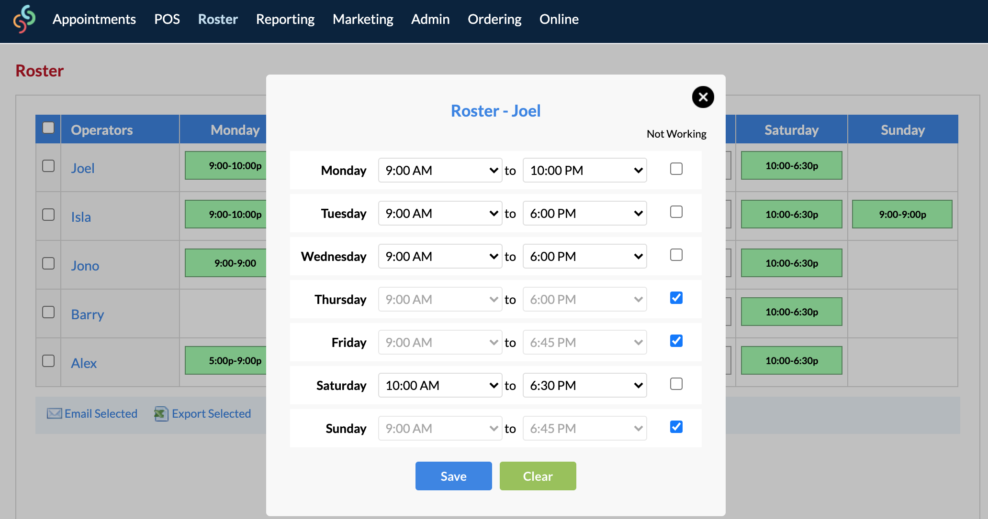Open Monday start time dropdown
The width and height of the screenshot is (988, 519).
point(440,170)
